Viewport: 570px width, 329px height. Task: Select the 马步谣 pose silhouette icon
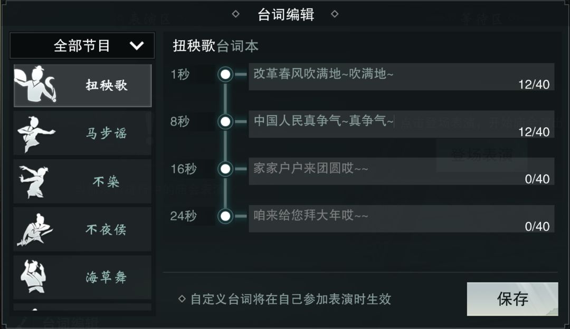(36, 133)
